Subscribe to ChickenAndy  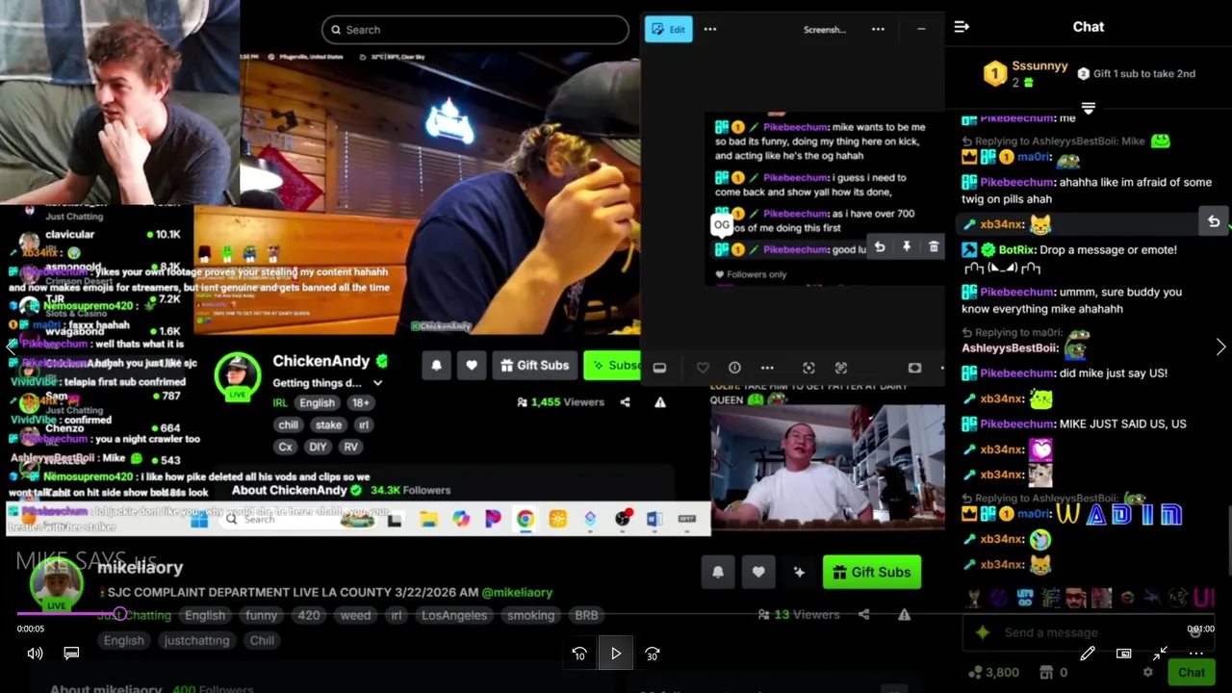[613, 365]
